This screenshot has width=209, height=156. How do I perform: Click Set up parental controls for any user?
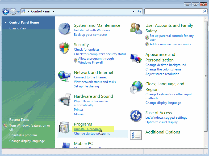(x=172, y=38)
